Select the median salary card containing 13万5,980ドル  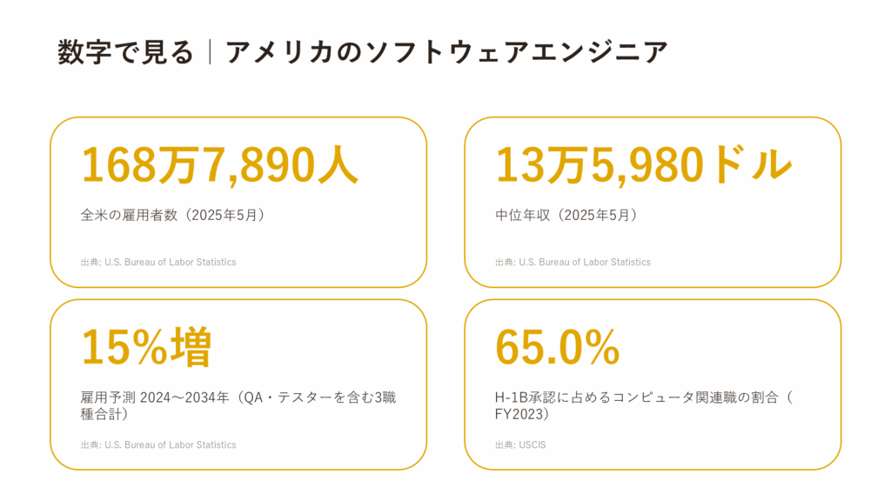[x=653, y=202]
